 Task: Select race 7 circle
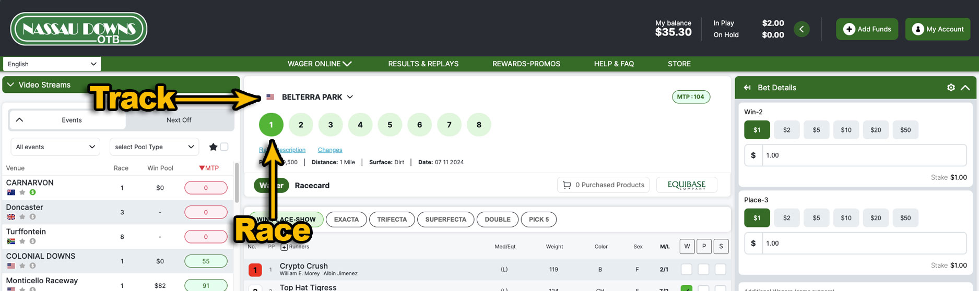click(x=450, y=125)
